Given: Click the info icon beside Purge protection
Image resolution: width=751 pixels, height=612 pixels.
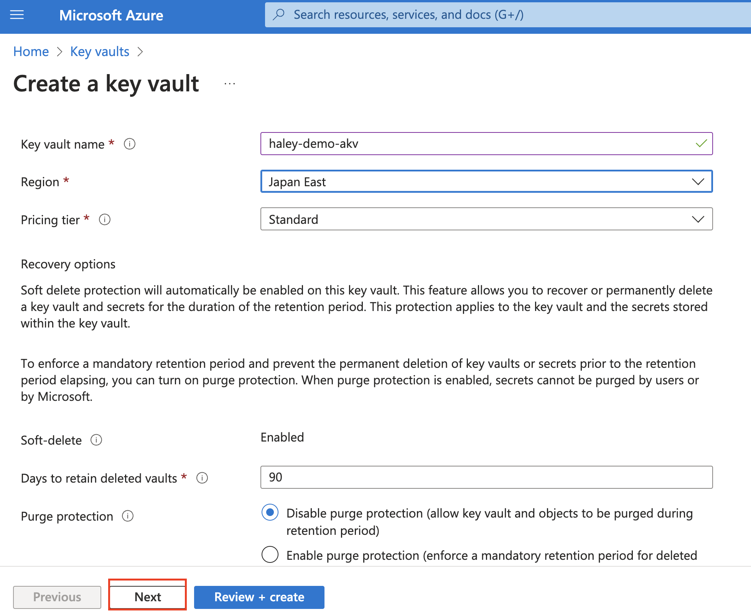Looking at the screenshot, I should tap(127, 516).
